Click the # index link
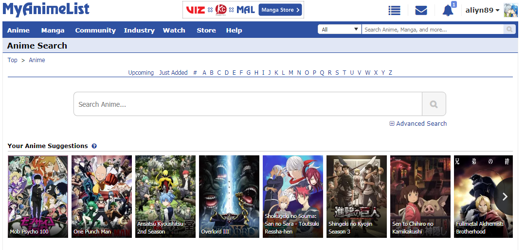Image resolution: width=526 pixels, height=250 pixels. pos(195,73)
